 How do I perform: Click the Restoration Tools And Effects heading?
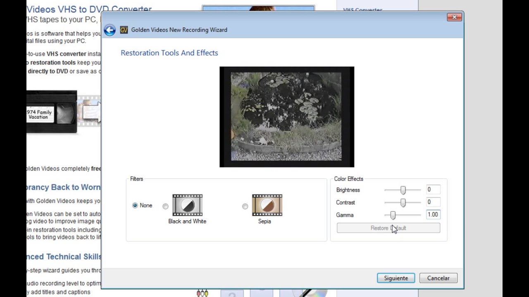point(169,53)
